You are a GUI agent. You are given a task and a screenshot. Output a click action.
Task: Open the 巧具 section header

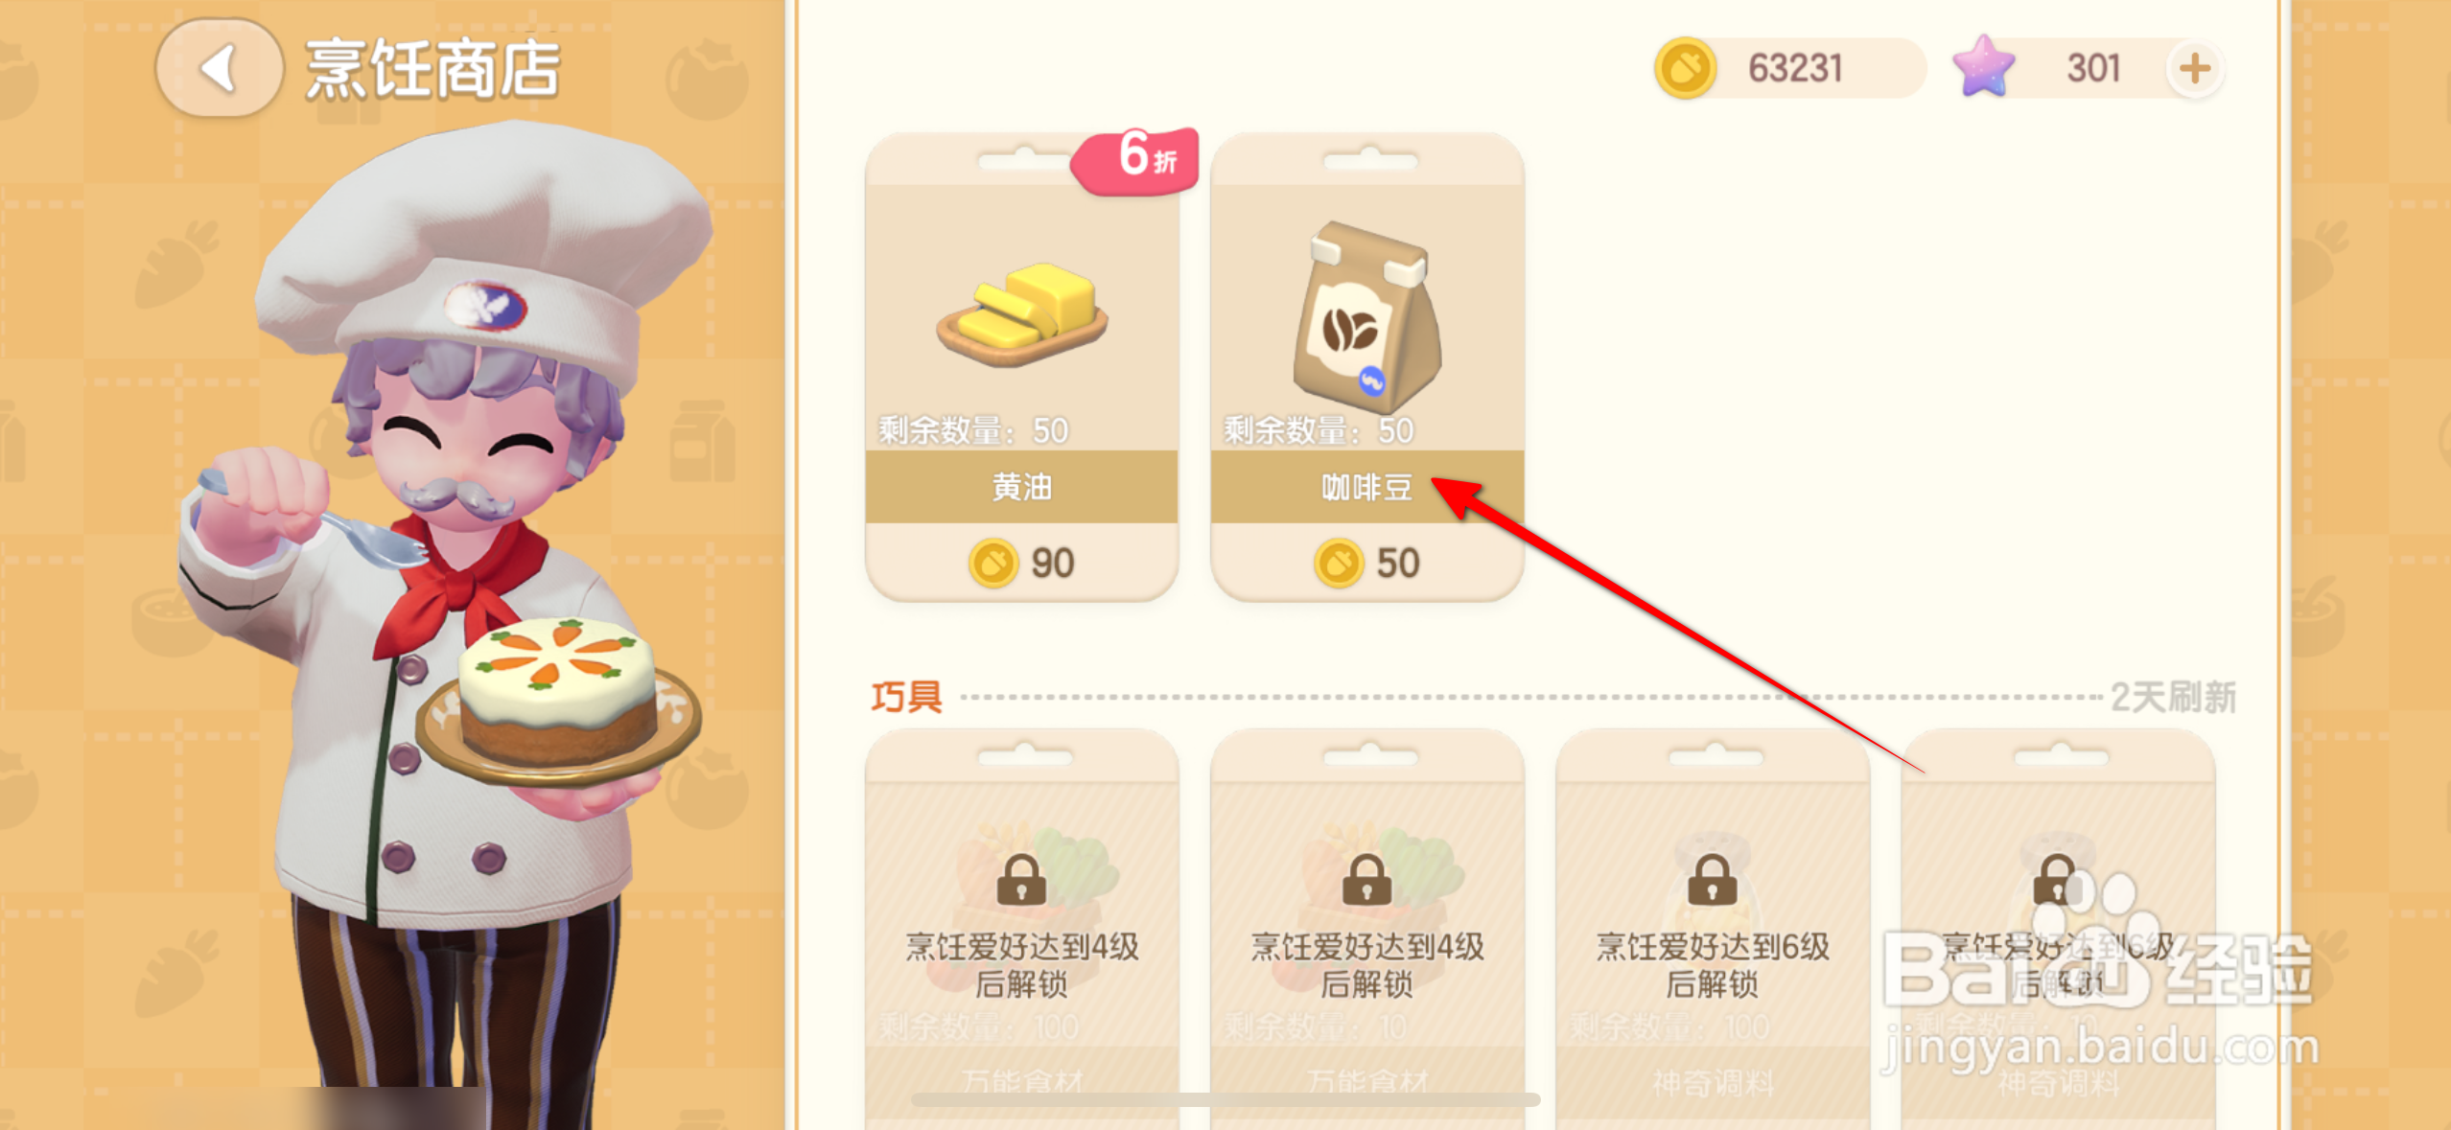point(906,697)
